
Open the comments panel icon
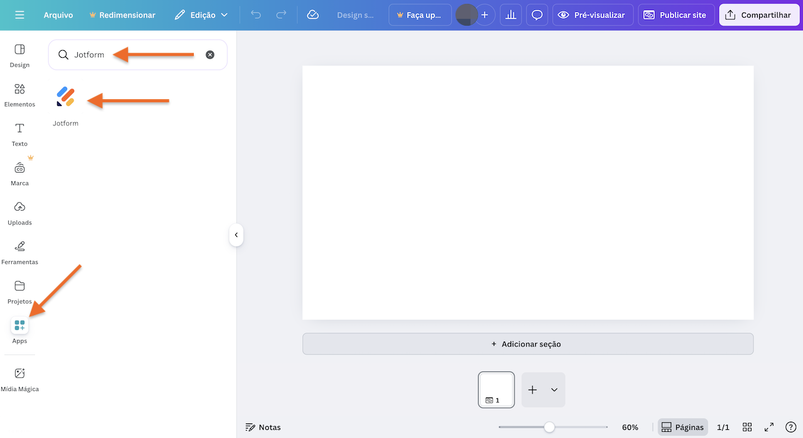coord(537,14)
